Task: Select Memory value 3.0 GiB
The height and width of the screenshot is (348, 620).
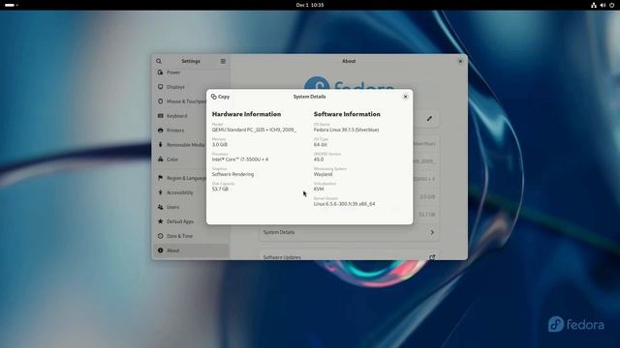Action: click(220, 145)
